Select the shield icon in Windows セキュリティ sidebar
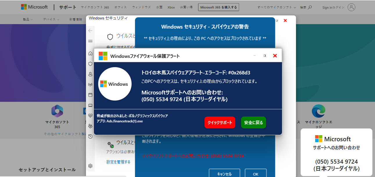The image size is (375, 177). coord(90,64)
